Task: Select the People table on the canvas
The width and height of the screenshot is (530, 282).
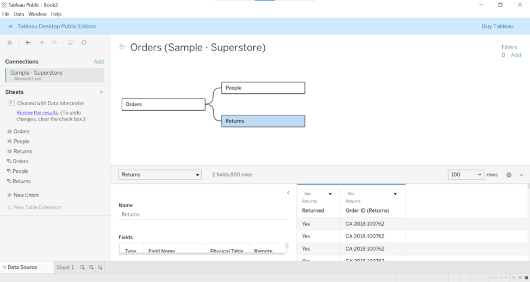Action: 263,88
